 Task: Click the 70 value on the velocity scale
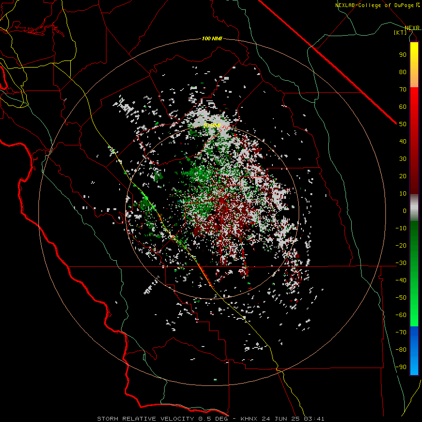[403, 90]
